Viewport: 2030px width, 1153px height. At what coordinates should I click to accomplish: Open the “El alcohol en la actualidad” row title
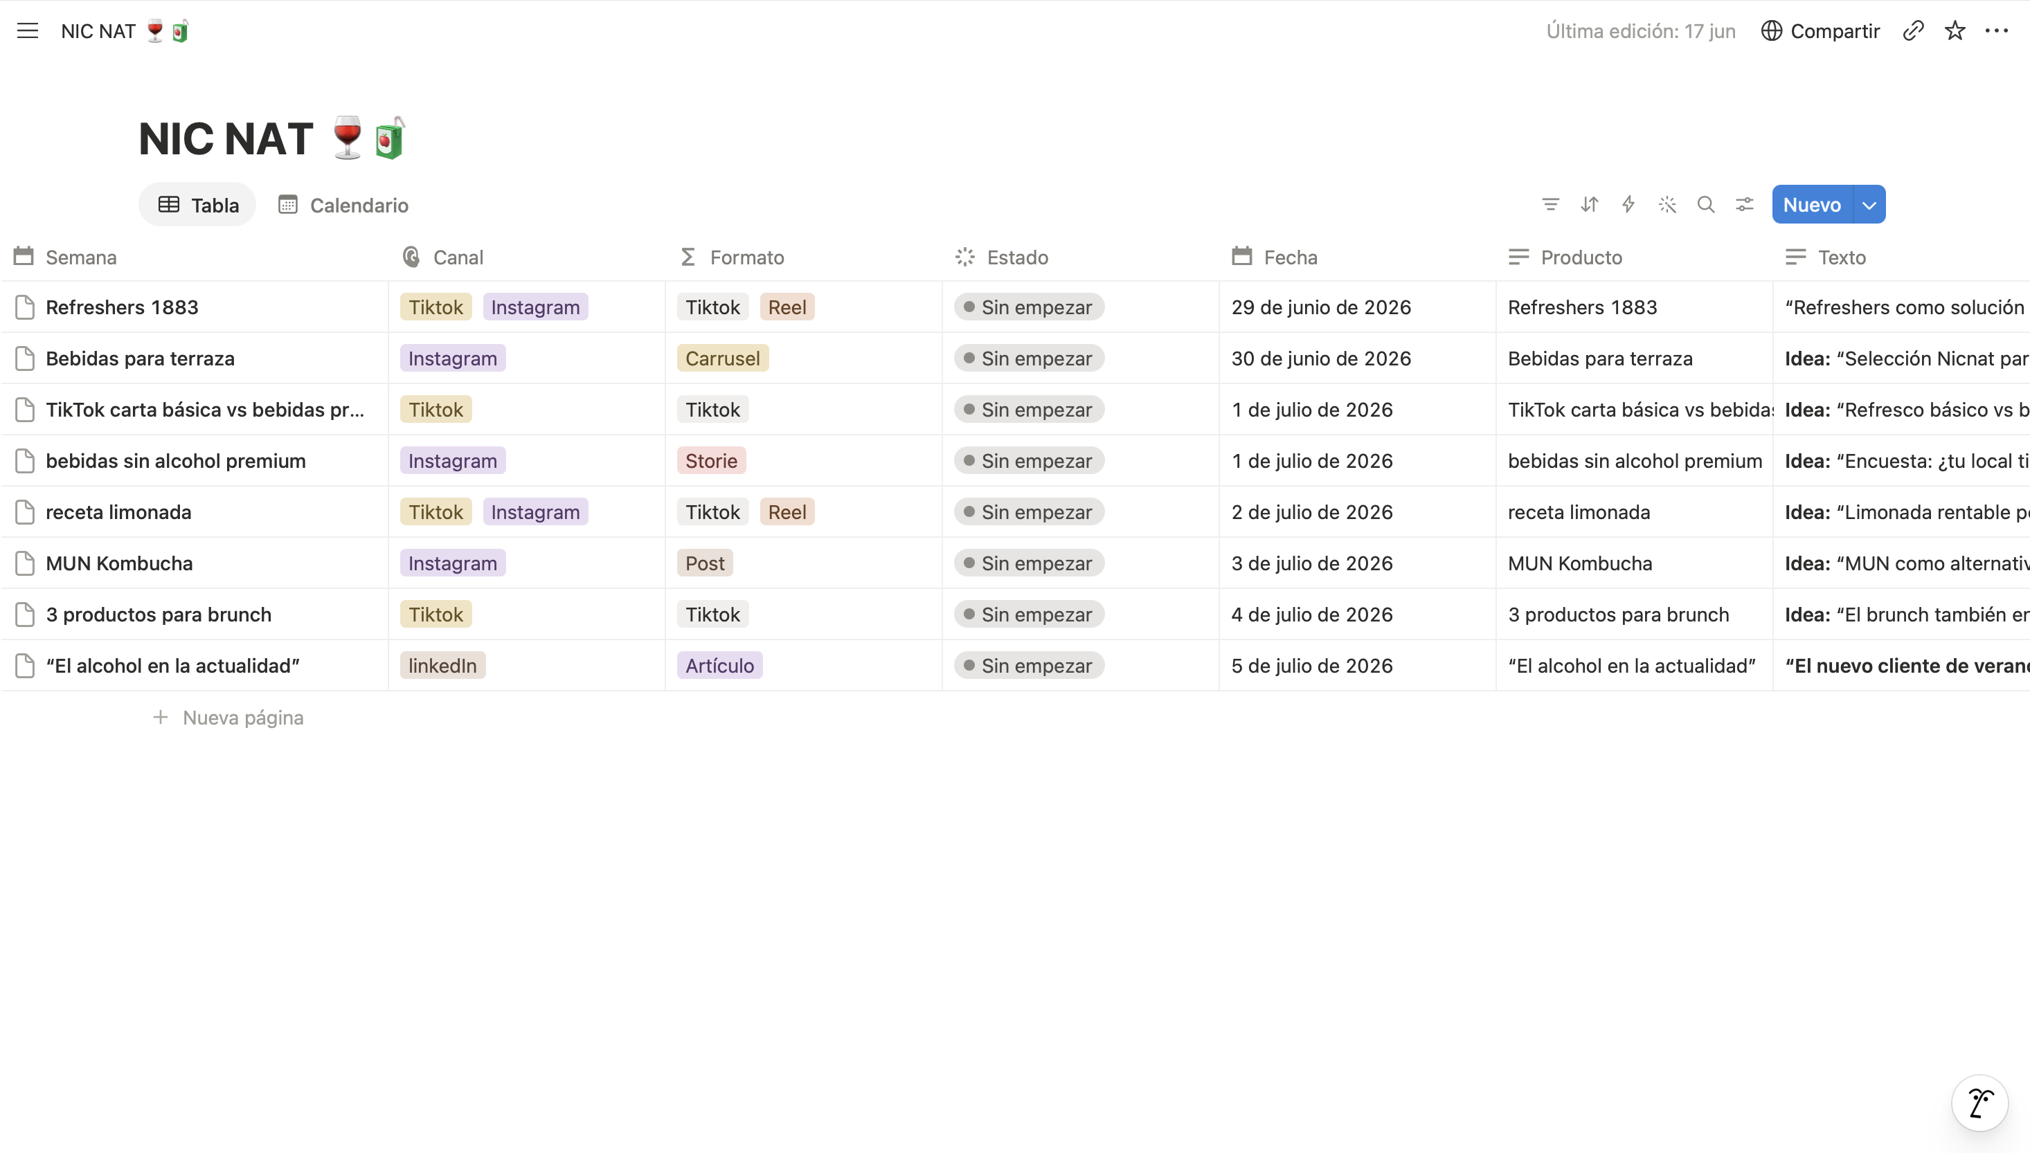click(172, 666)
